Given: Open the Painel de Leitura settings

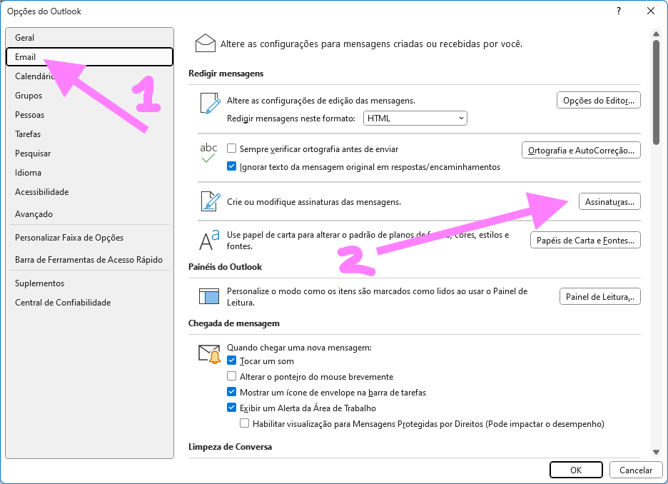Looking at the screenshot, I should [599, 296].
